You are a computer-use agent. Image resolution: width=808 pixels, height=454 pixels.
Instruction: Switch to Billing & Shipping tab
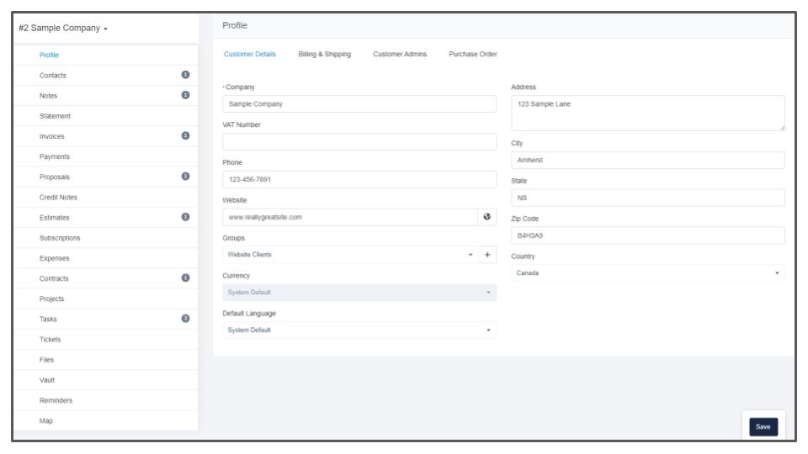[324, 55]
